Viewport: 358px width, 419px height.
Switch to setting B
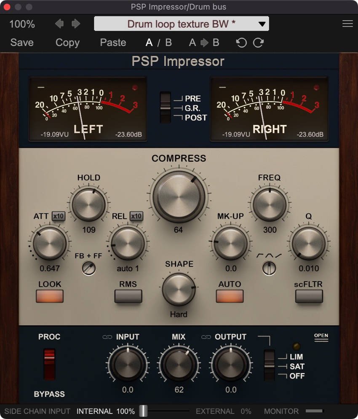[x=168, y=43]
